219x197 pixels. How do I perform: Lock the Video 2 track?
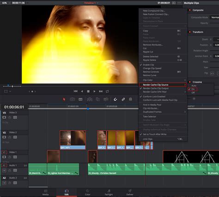click(x=10, y=137)
